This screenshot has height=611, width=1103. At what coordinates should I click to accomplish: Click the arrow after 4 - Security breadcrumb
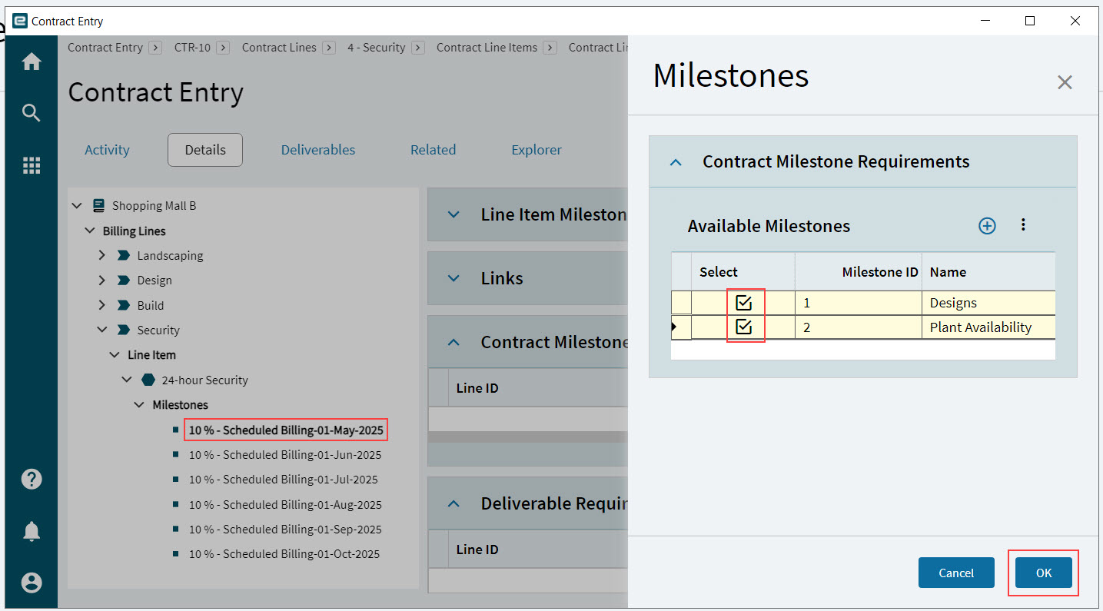pos(418,48)
